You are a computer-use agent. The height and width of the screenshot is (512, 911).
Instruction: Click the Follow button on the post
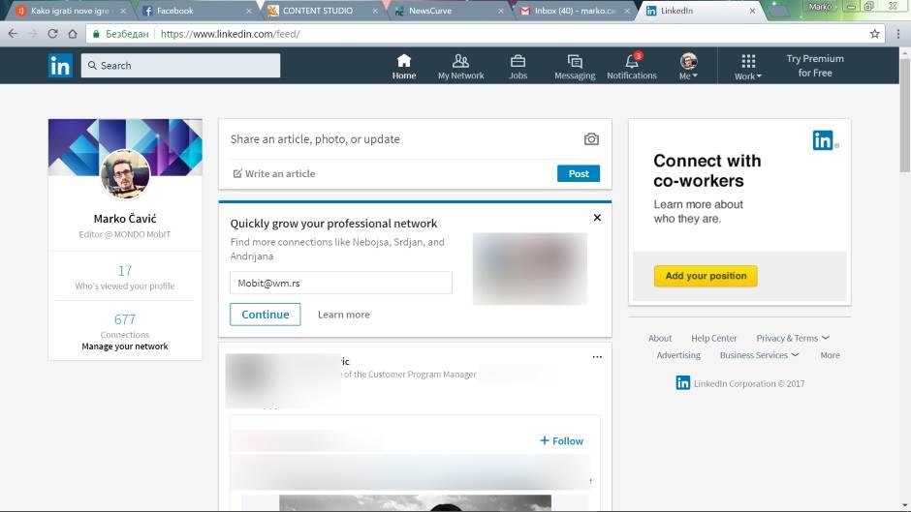(x=561, y=440)
